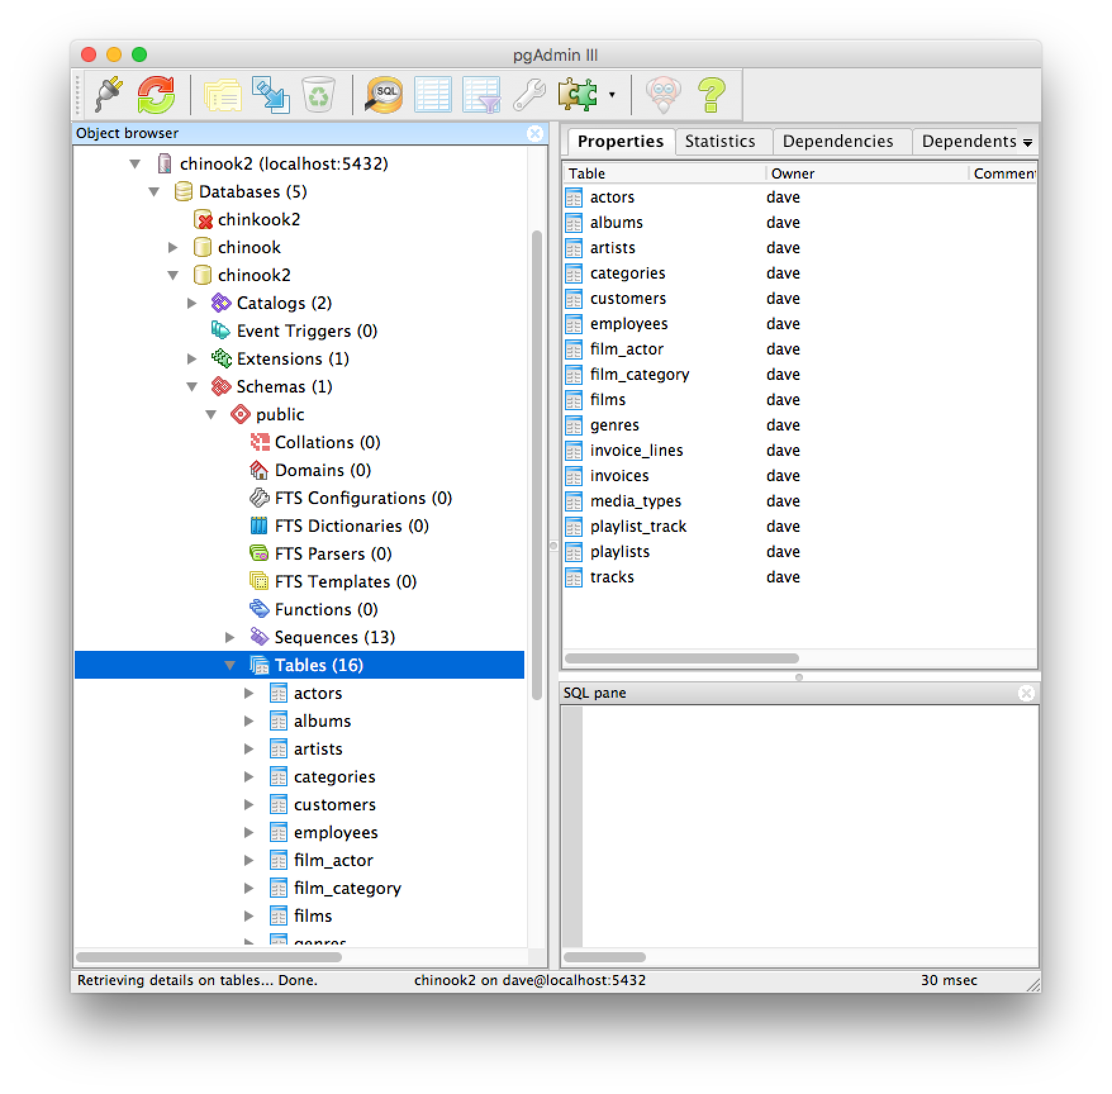Open the plugins dropdown arrow
This screenshot has width=1112, height=1094.
[x=611, y=95]
